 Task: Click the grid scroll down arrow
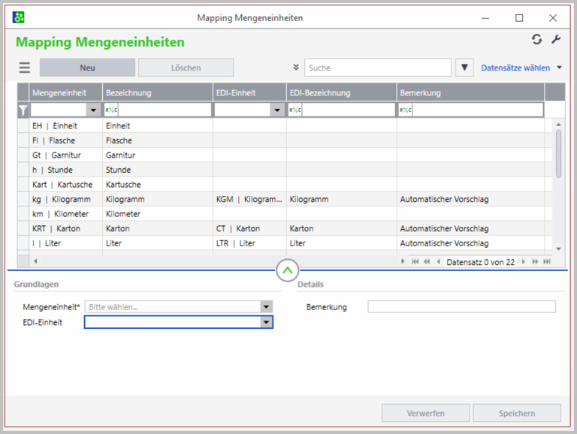[558, 249]
